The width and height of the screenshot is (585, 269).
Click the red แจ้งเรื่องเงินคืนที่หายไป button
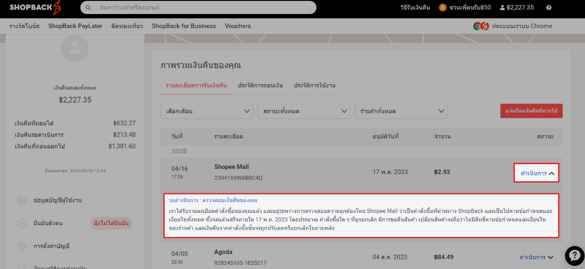click(x=531, y=111)
